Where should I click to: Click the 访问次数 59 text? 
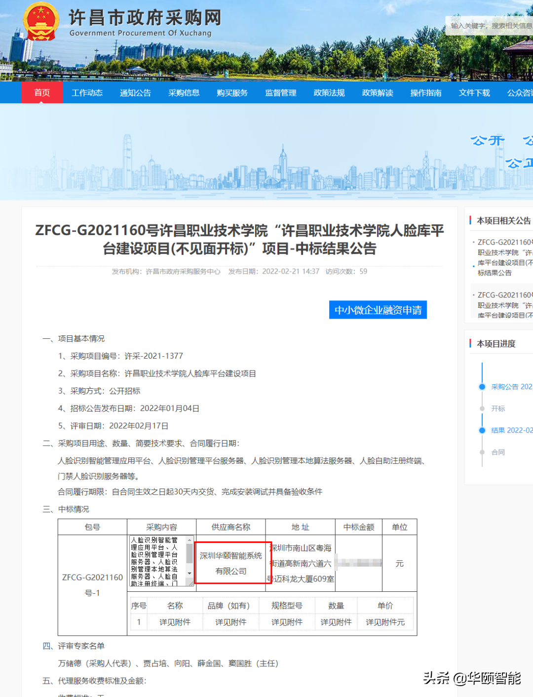coord(346,272)
